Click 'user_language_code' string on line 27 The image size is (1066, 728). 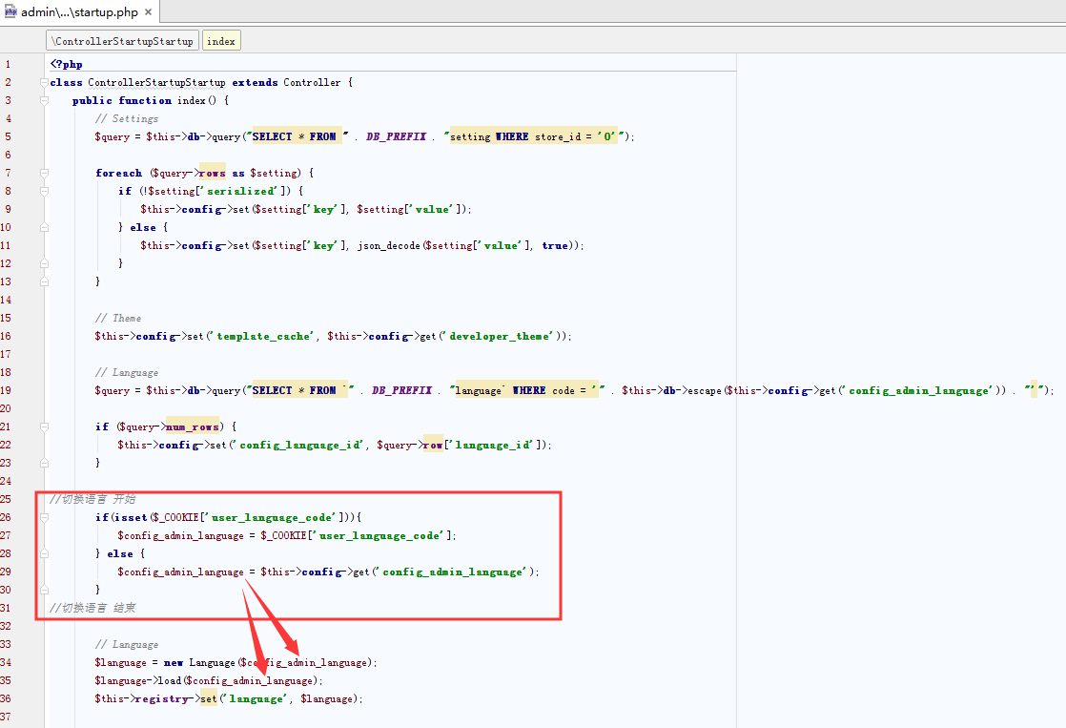[381, 535]
